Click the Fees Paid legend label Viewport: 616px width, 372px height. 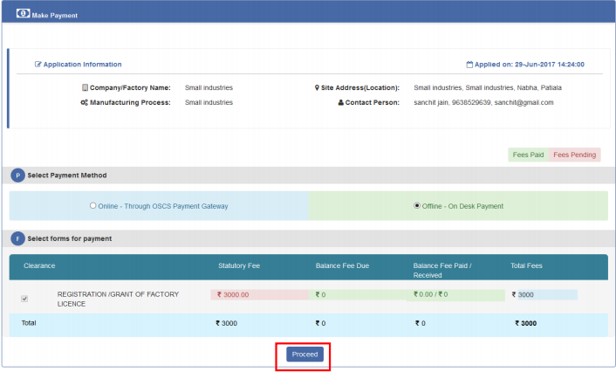click(528, 155)
